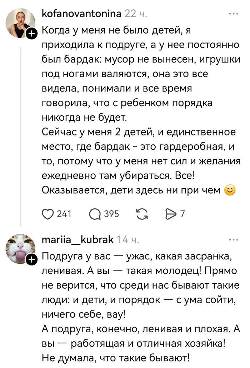Go to the kofanovantonina username link
The height and width of the screenshot is (368, 250).
pyautogui.click(x=81, y=14)
